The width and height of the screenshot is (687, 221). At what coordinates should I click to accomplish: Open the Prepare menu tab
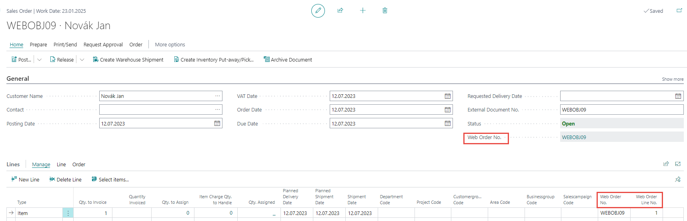38,45
